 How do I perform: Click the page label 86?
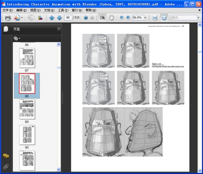(x=27, y=45)
